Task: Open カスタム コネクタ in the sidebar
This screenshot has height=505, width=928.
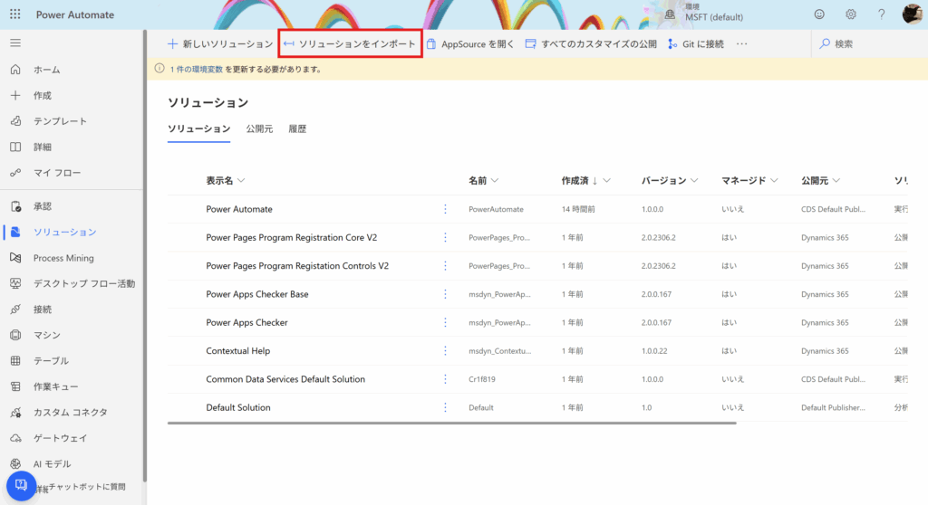Action: [x=71, y=412]
